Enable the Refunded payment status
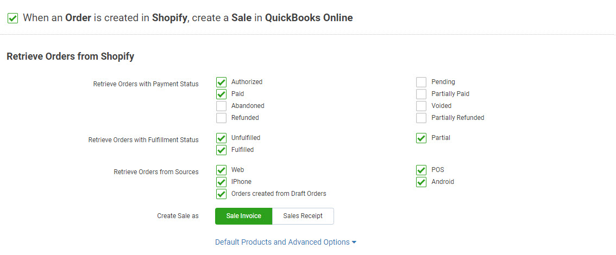This screenshot has width=616, height=255. tap(221, 118)
